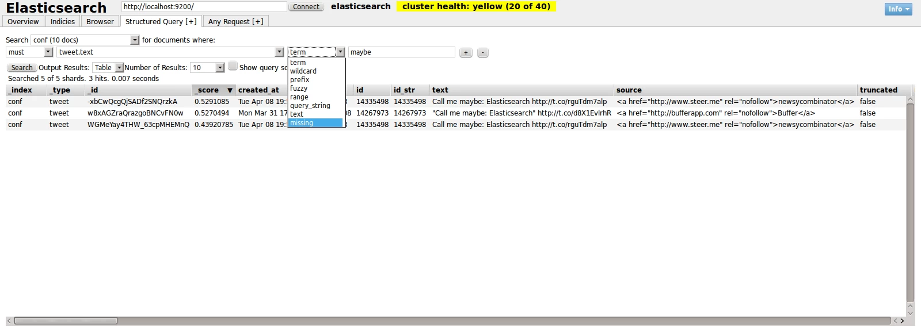Run the query with Search button

click(22, 67)
